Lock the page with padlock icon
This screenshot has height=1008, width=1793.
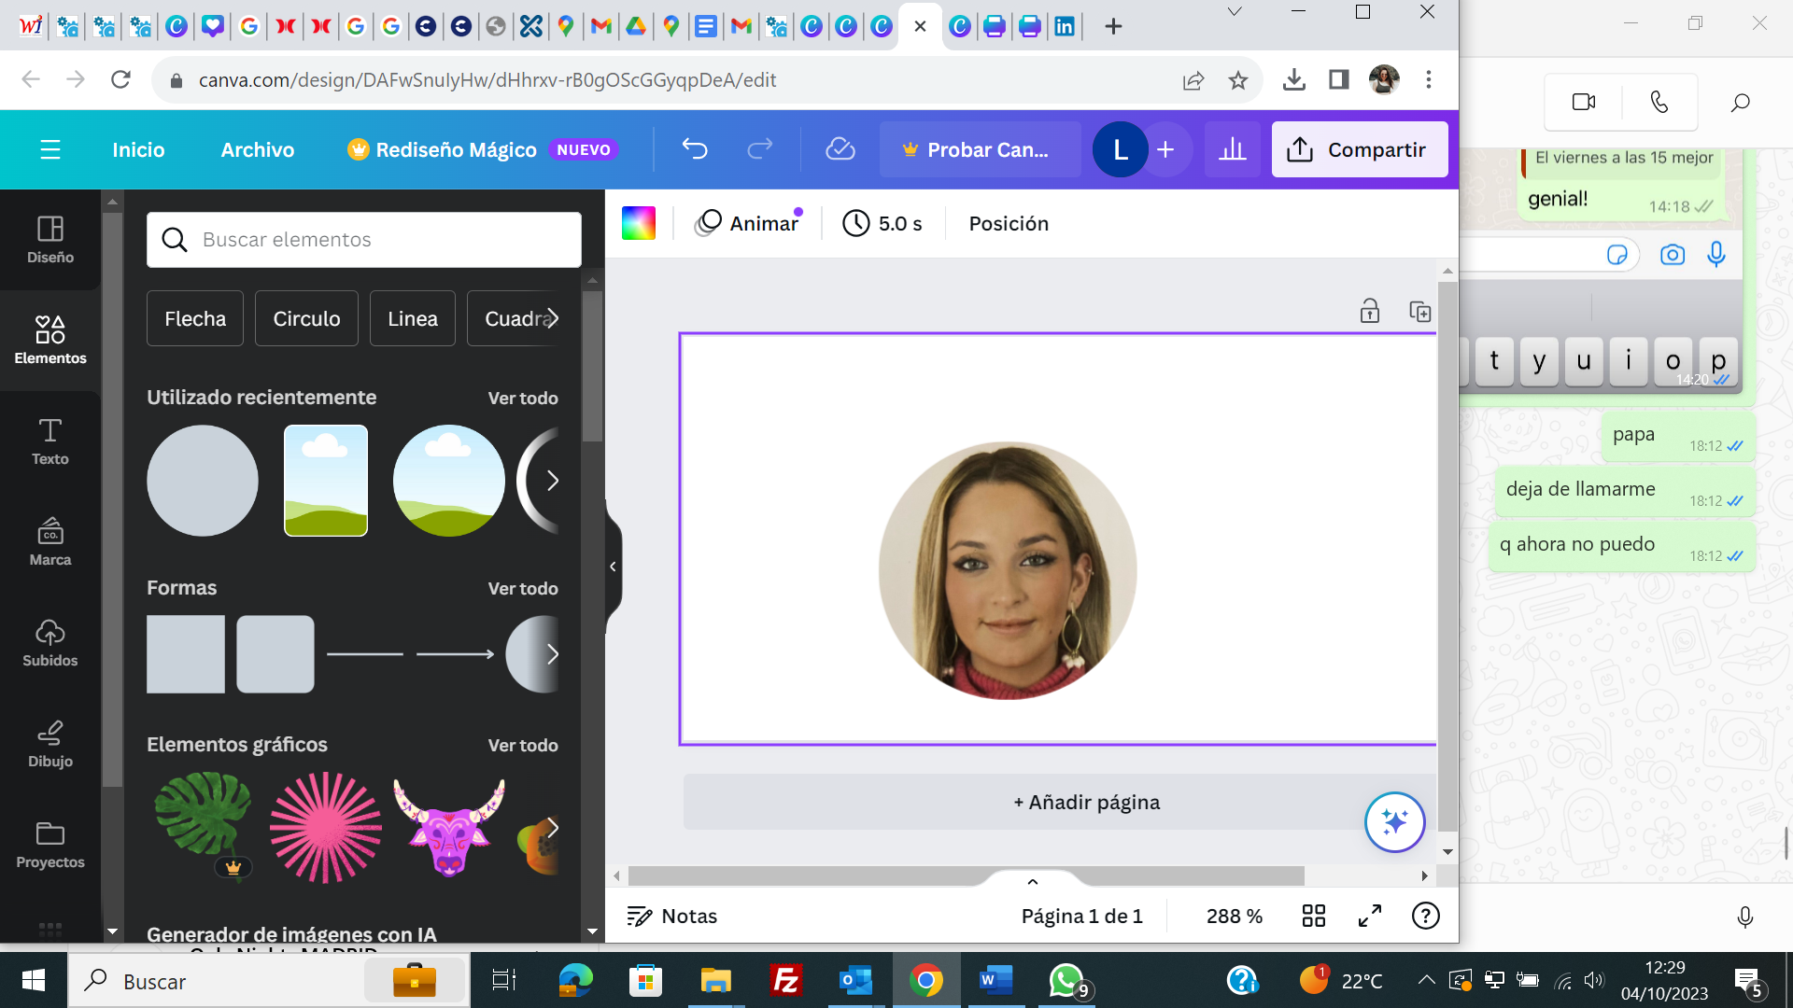coord(1370,311)
